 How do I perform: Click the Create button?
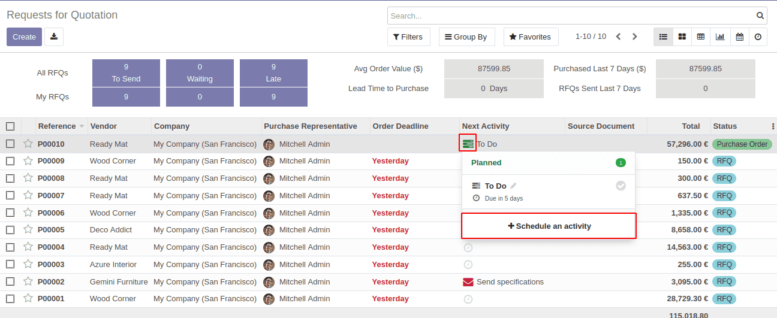(25, 37)
